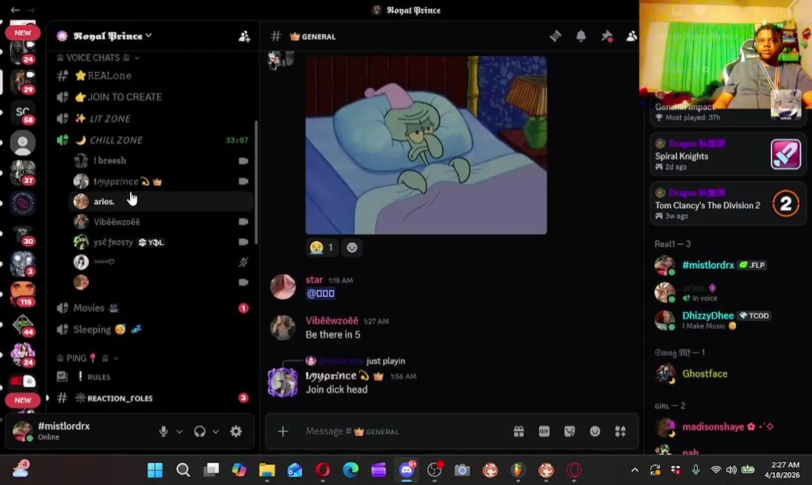Collapse the VOICE CHATS category
Screen dimensions: 812x485
[x=98, y=58]
